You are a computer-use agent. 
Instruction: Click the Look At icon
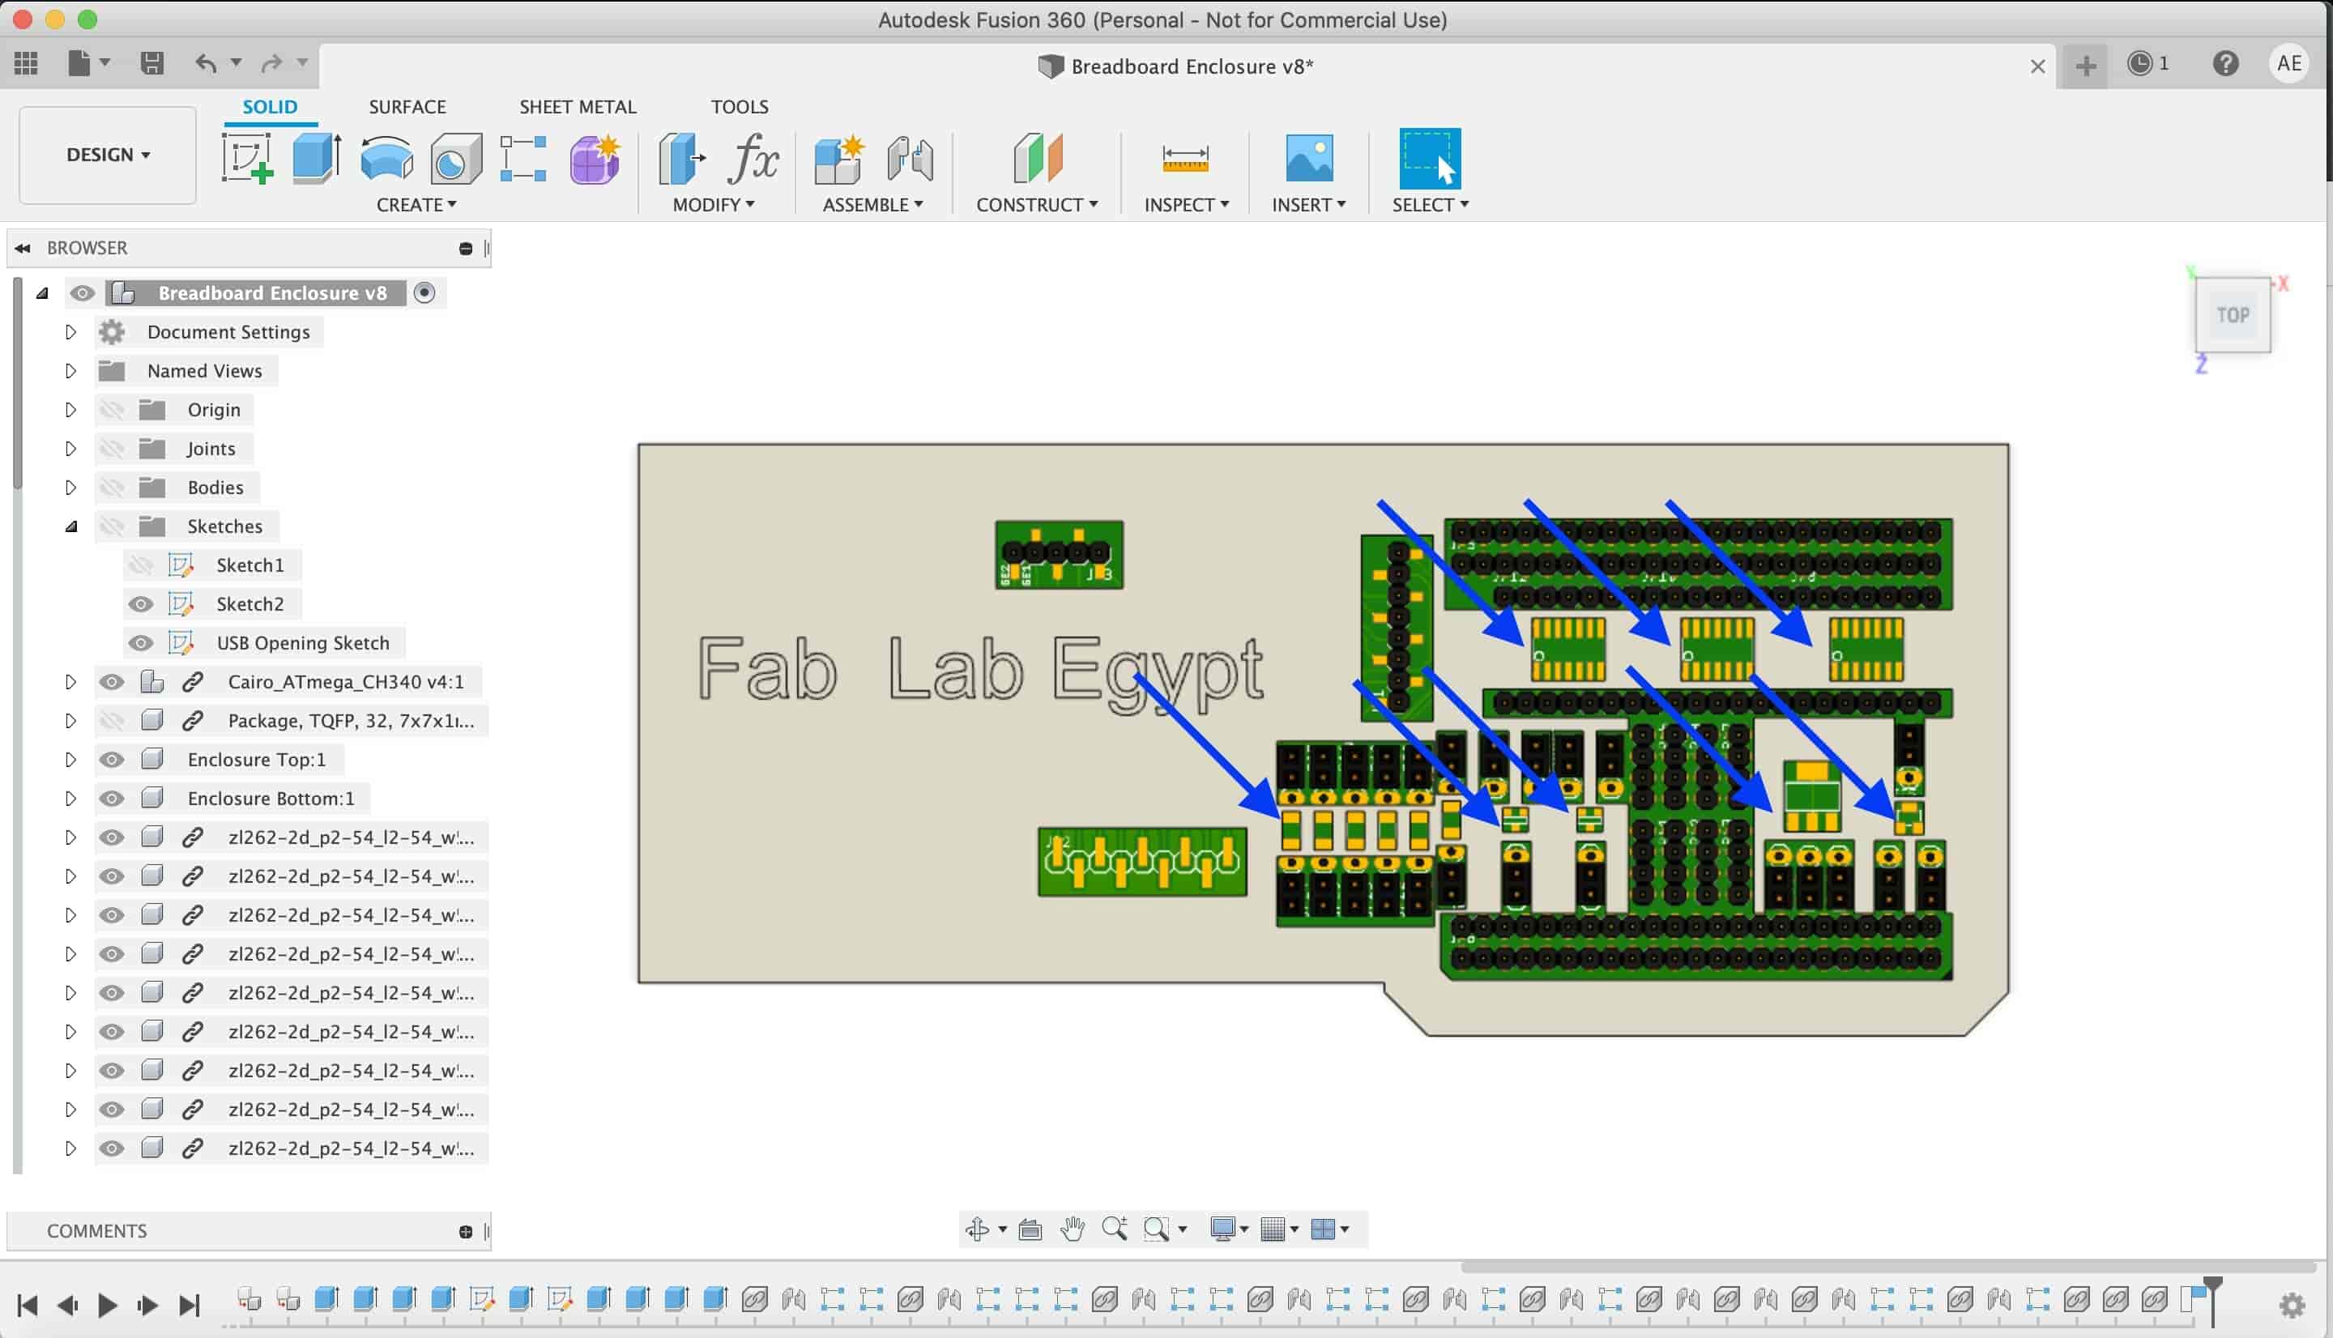[1030, 1229]
